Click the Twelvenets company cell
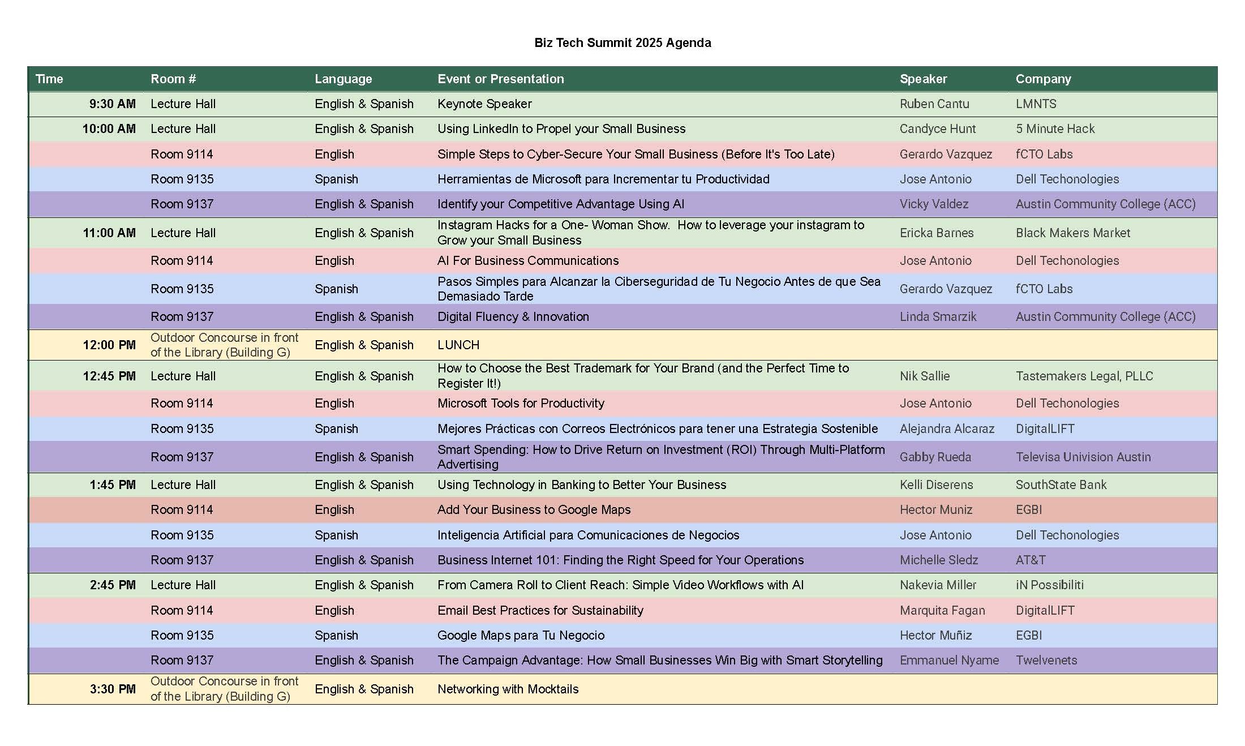 pos(1046,661)
